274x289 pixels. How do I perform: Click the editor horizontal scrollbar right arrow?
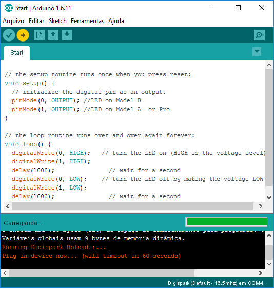point(260,206)
